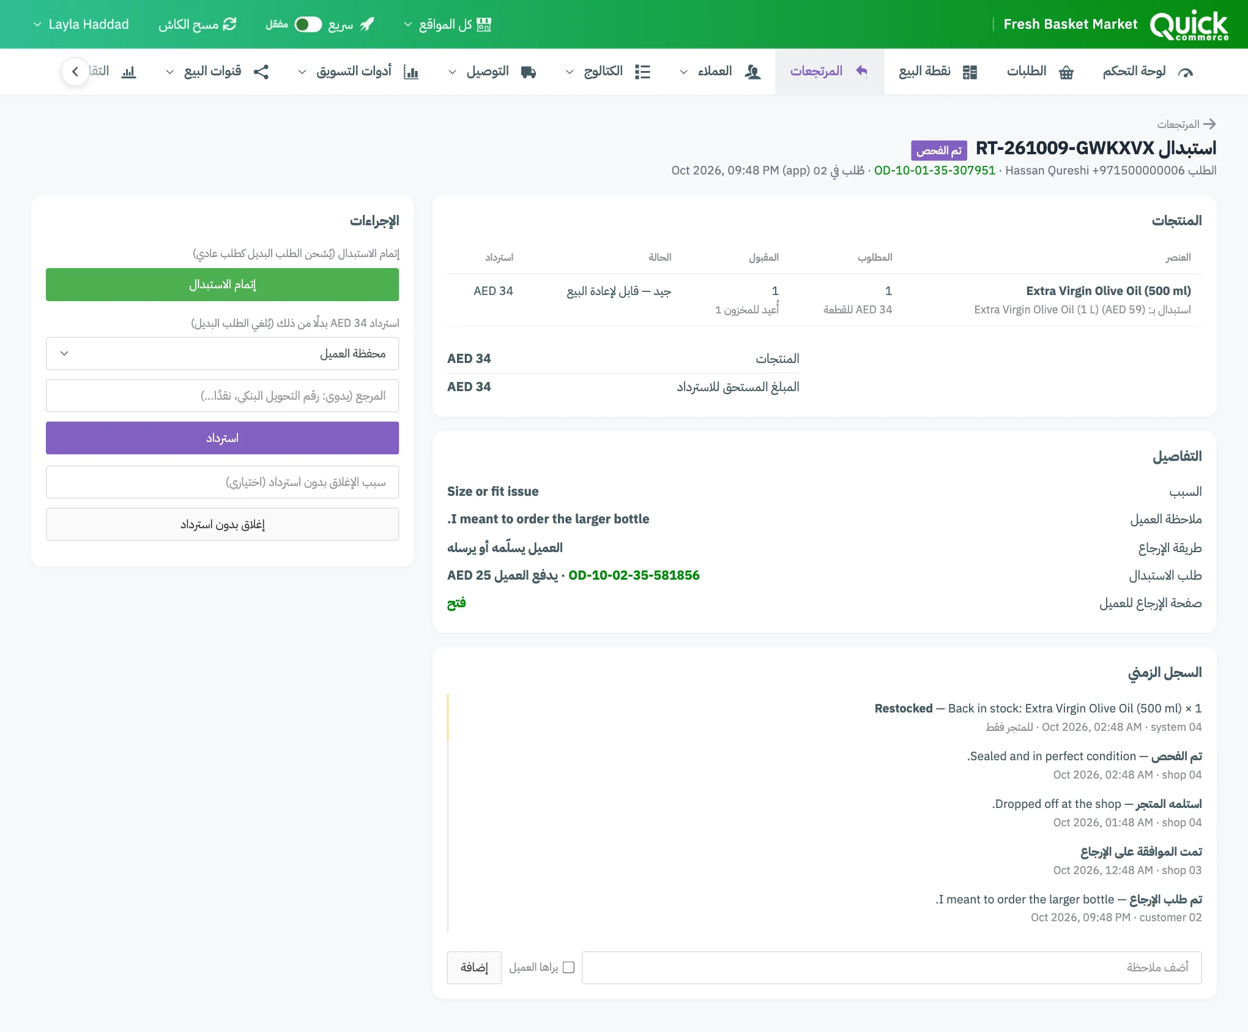Expand the 'الكتالوج' catalog menu
The width and height of the screenshot is (1248, 1032).
point(607,72)
